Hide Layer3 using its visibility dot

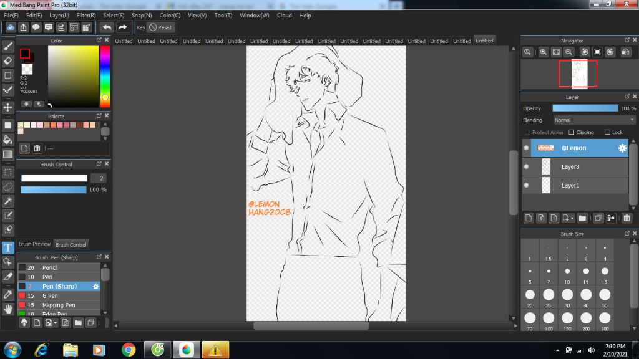527,167
